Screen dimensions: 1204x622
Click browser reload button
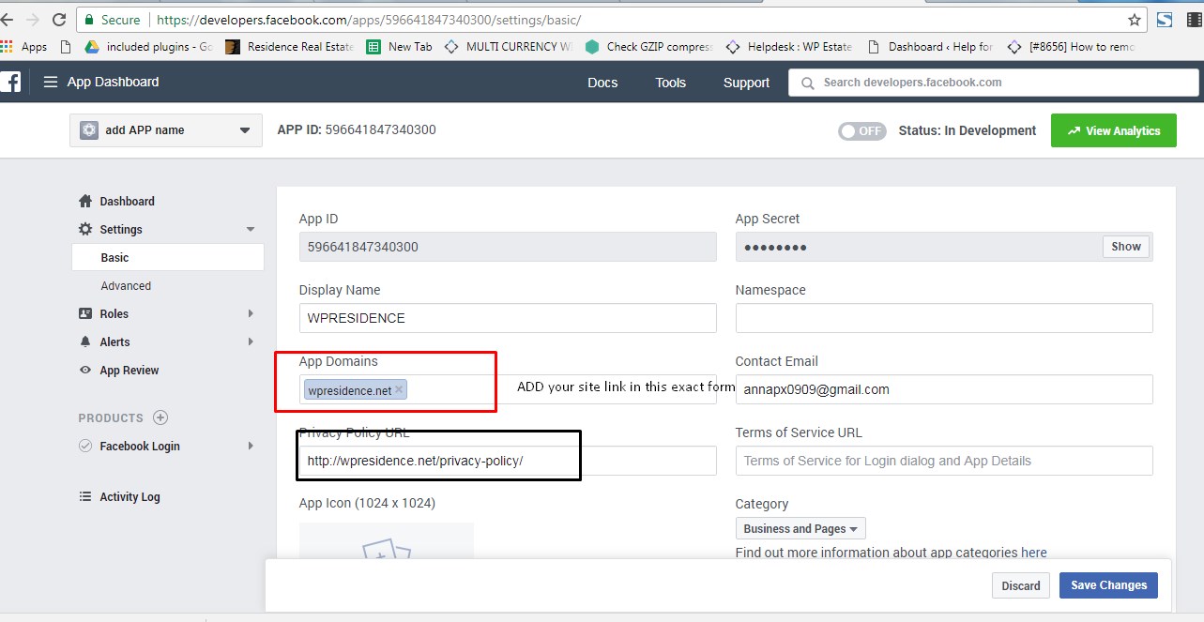(59, 19)
